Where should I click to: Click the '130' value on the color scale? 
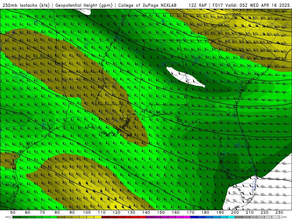click(131, 212)
